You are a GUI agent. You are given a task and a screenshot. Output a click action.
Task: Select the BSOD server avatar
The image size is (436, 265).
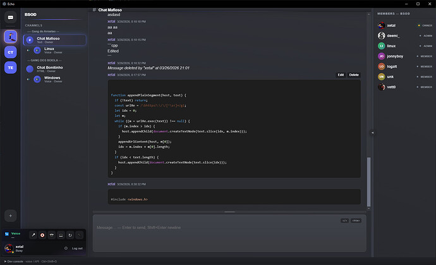tap(11, 37)
